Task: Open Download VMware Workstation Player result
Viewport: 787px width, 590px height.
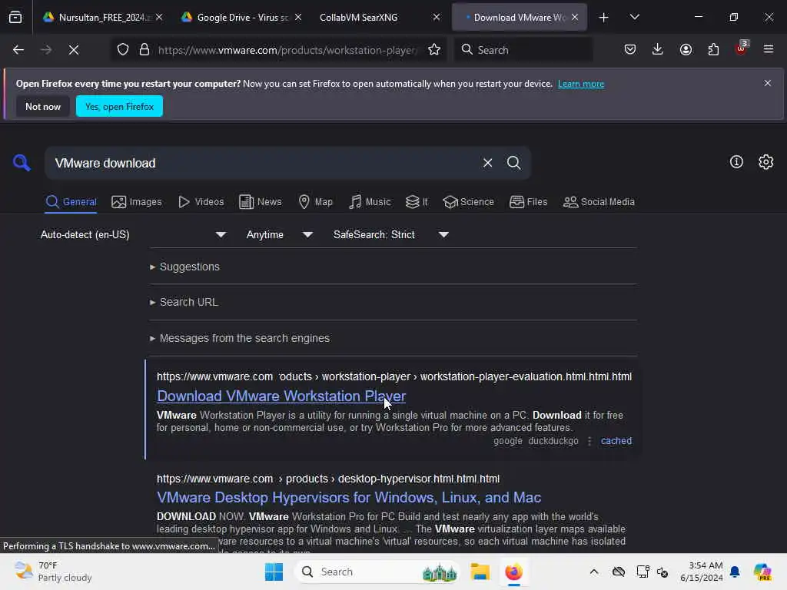Action: (x=281, y=396)
